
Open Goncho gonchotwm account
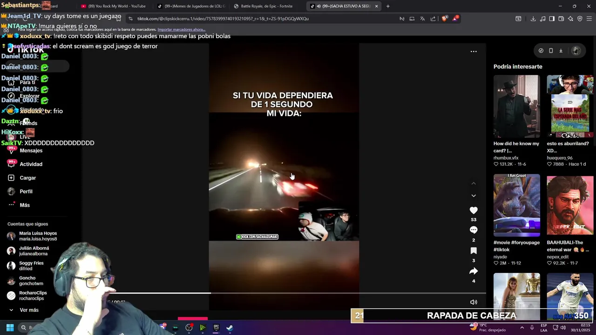click(31, 281)
